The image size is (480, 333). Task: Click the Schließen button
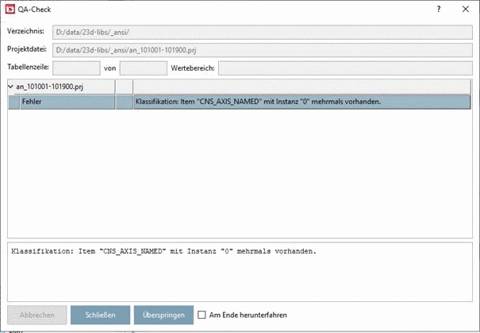coord(100,315)
